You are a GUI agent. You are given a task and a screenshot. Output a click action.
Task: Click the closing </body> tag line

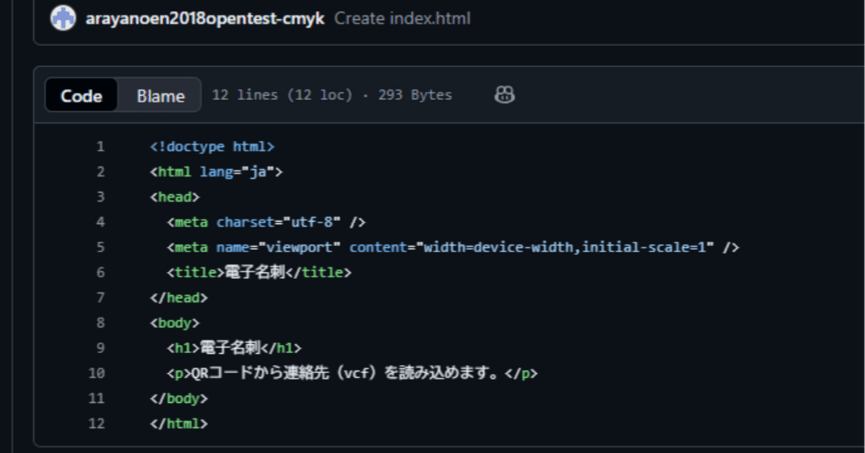[x=179, y=398]
